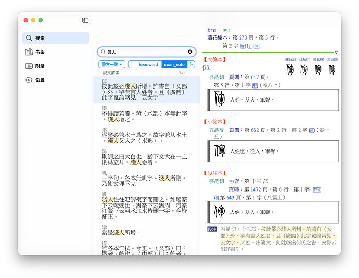Open page 1472 link in 段注本
Image resolution: width=359 pixels, height=278 pixels.
[x=255, y=189]
